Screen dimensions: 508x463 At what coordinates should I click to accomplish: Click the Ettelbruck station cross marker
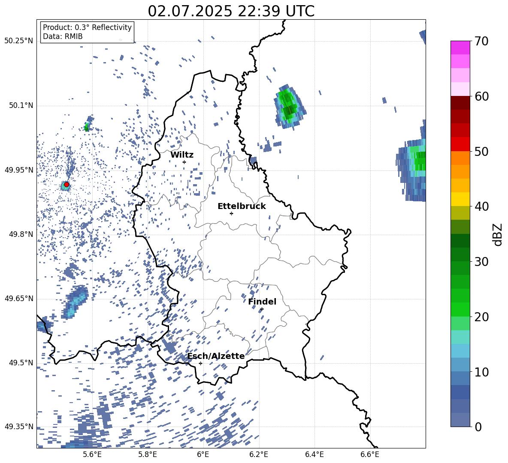tap(231, 213)
